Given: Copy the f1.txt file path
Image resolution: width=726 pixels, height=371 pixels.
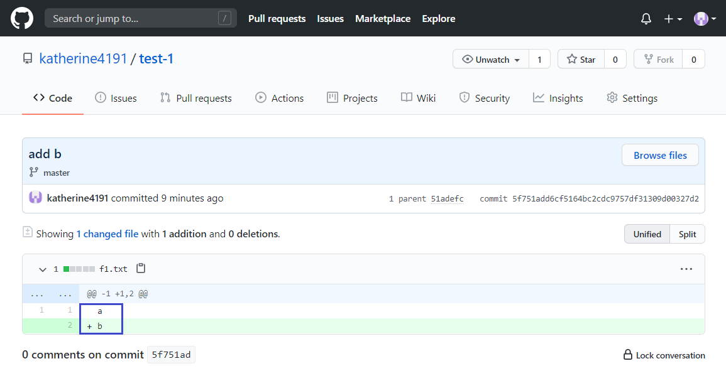Looking at the screenshot, I should tap(141, 268).
